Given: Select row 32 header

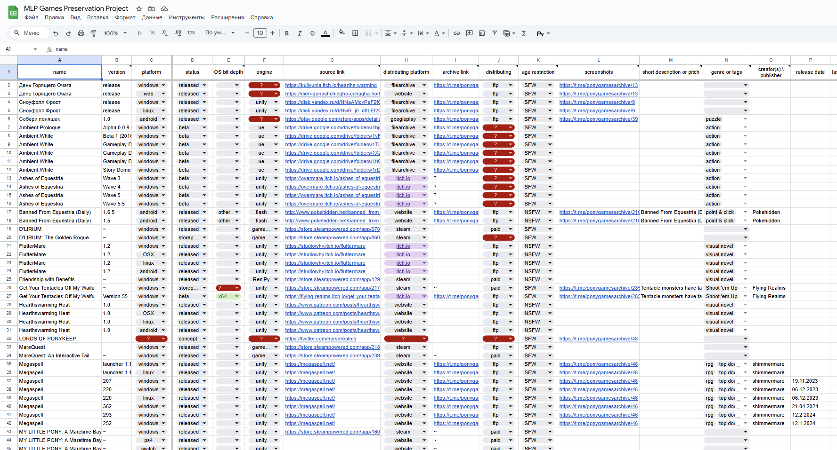Looking at the screenshot, I should coord(8,339).
